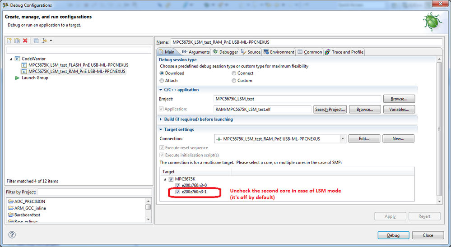Click Browse button next to Project
The height and width of the screenshot is (247, 451).
point(399,99)
